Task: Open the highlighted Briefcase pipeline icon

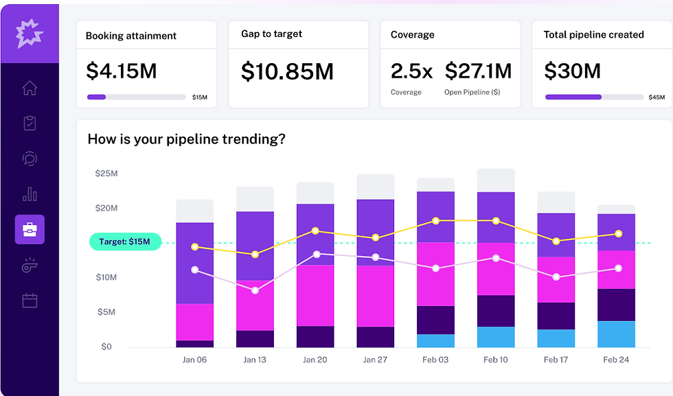Action: pos(30,229)
